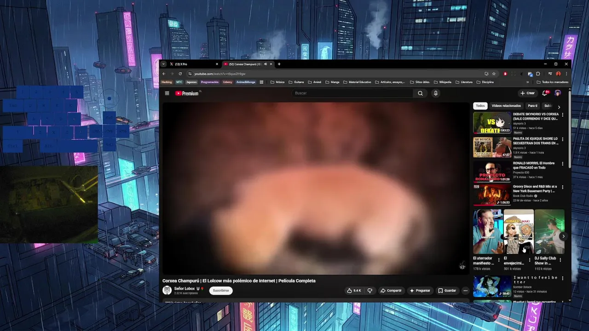Click the Crear button
This screenshot has height=331, width=589.
click(x=527, y=93)
